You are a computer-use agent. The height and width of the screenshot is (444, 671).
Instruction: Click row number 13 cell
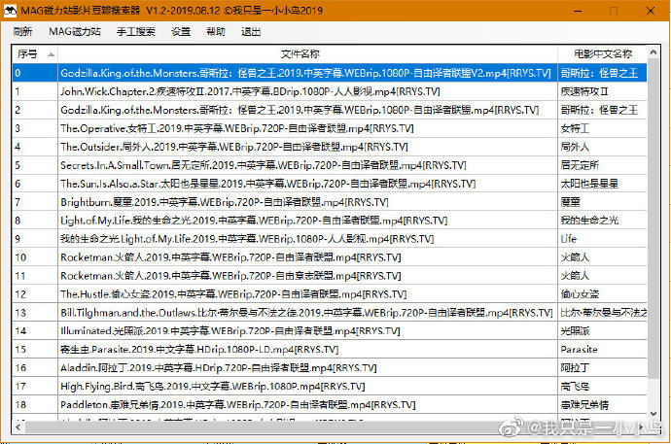(x=35, y=313)
